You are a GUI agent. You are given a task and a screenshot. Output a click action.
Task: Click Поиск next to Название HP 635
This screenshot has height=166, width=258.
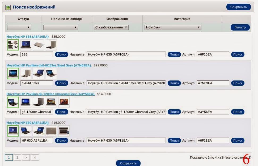point(174,54)
